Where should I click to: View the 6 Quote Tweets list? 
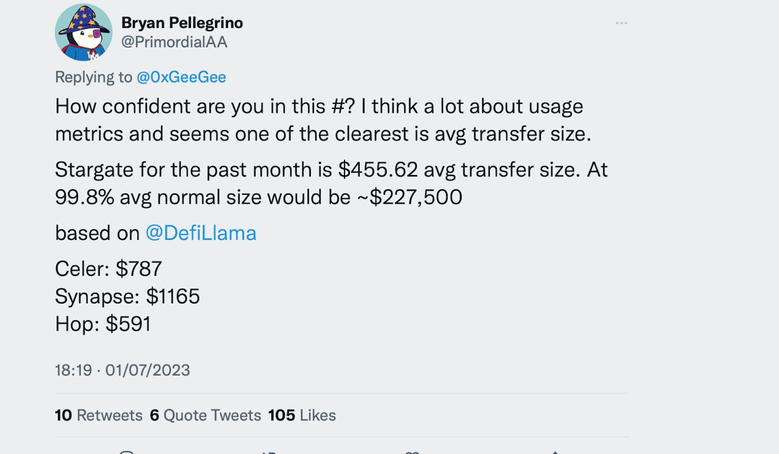205,415
